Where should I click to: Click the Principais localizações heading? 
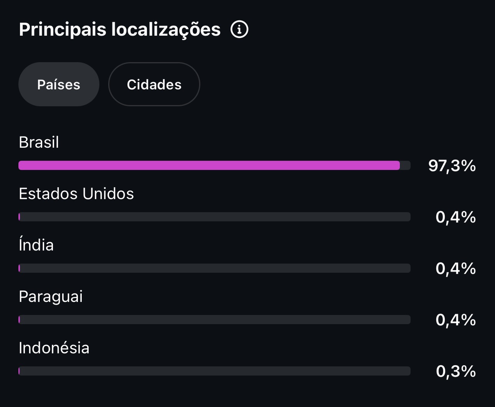tap(120, 30)
